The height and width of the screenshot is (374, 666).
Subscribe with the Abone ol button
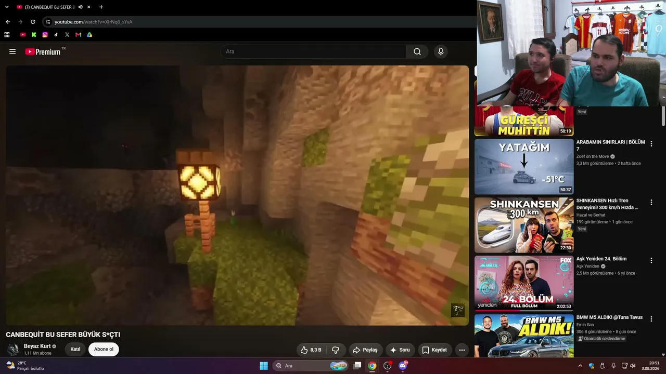click(104, 349)
